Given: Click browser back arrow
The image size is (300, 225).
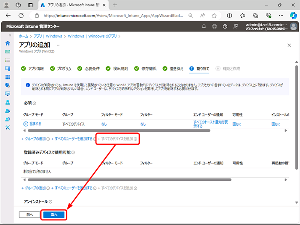Looking at the screenshot, I should coord(8,16).
